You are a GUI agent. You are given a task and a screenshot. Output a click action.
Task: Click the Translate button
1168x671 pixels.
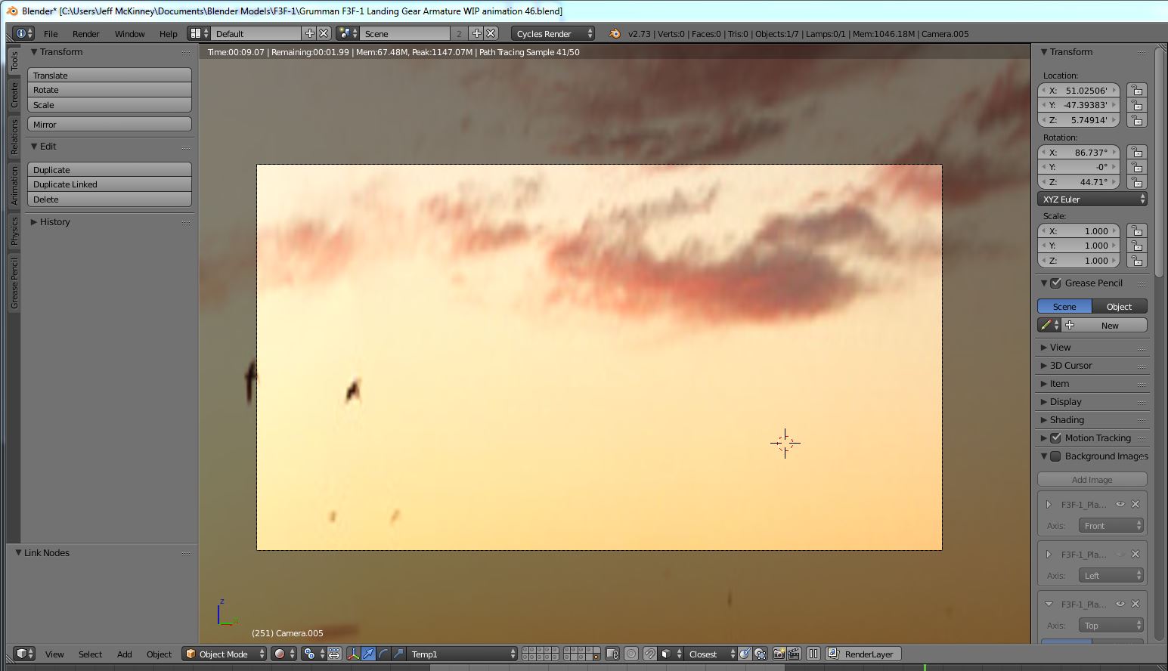(110, 76)
